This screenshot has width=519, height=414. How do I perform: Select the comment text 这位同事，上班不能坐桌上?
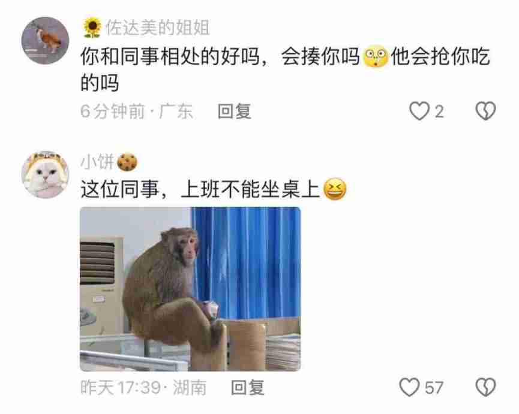tap(200, 189)
